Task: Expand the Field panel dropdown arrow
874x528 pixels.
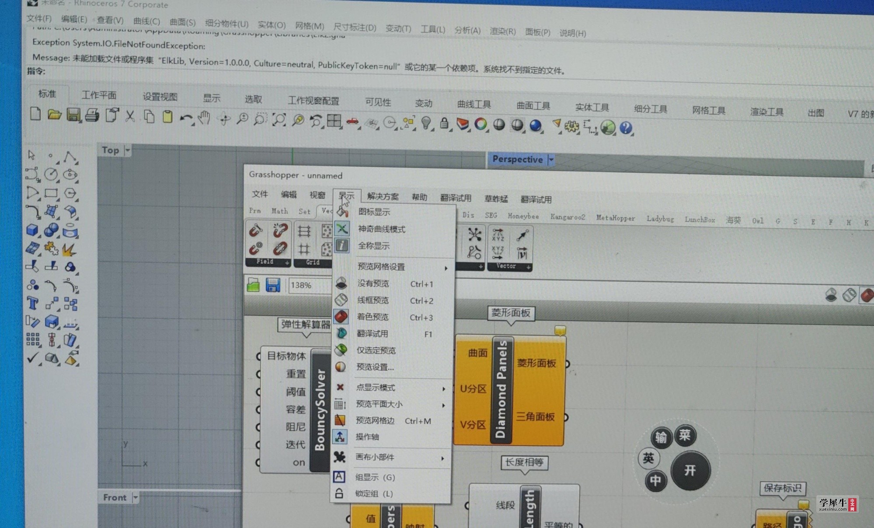Action: click(287, 263)
